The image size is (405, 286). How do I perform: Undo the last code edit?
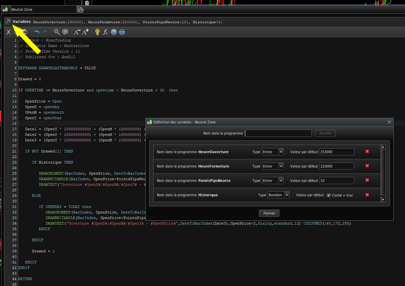[37, 32]
